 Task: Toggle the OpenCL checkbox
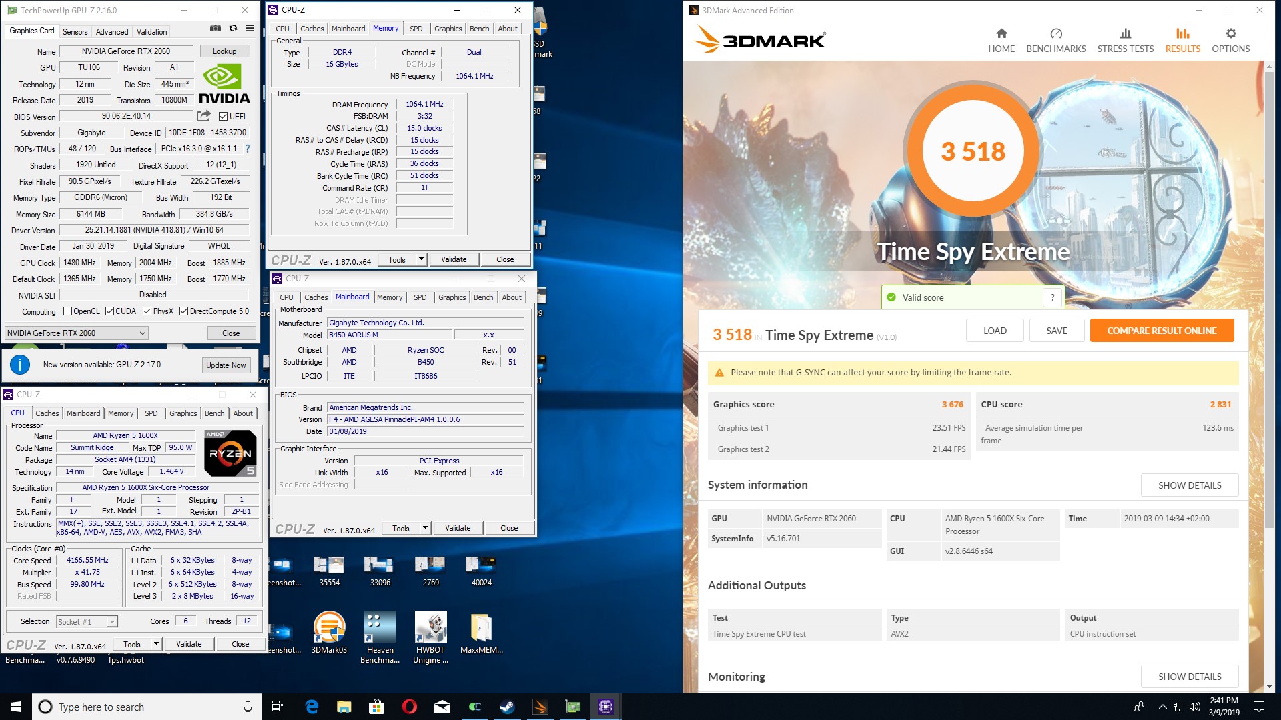click(67, 311)
